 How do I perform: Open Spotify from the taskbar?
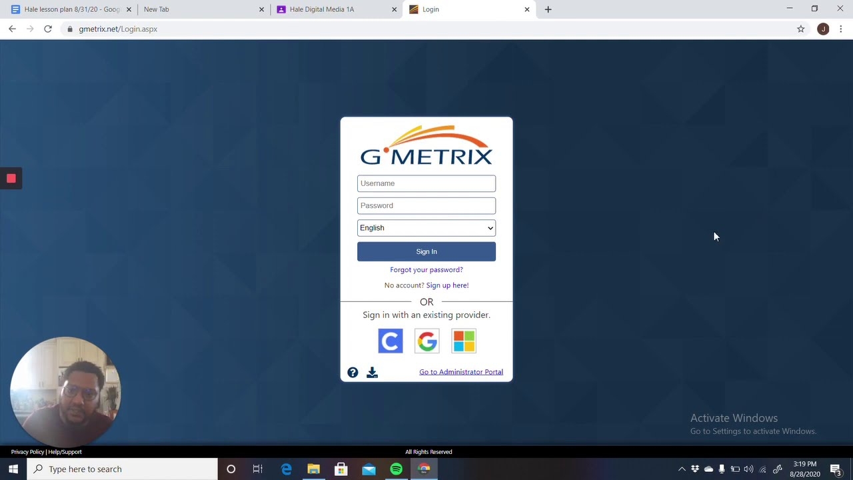[x=397, y=469]
